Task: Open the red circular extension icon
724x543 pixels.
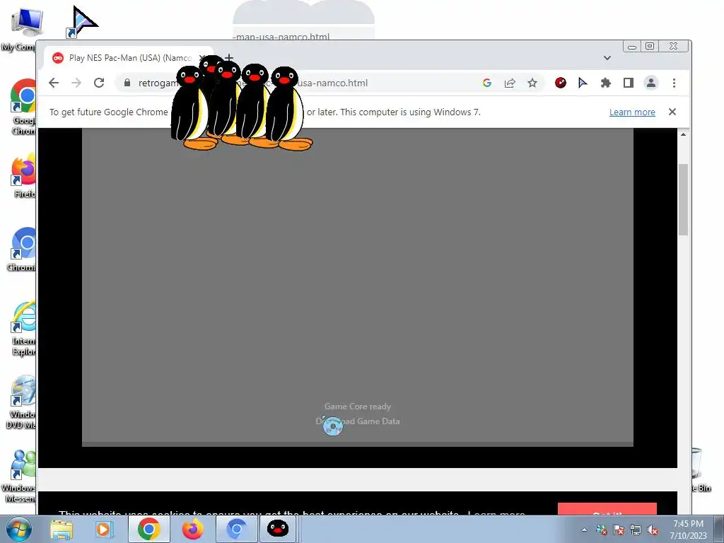Action: click(x=560, y=83)
